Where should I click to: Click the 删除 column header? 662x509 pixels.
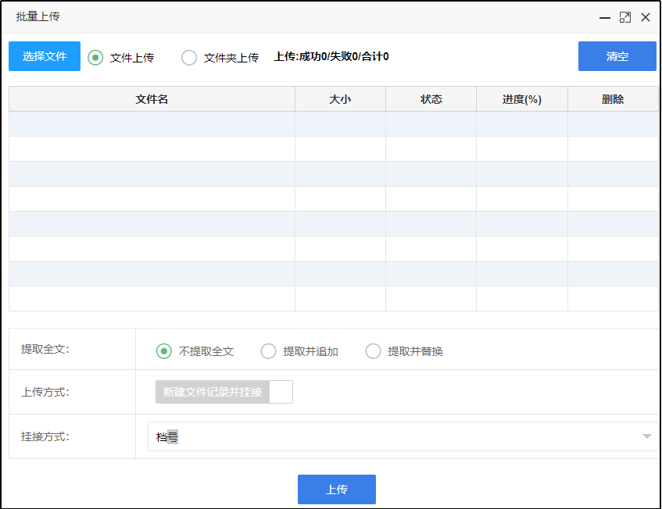[x=613, y=99]
